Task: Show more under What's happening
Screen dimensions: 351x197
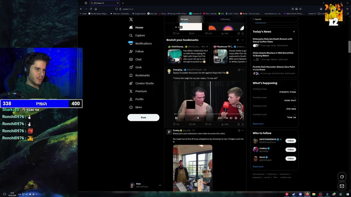Action: point(258,124)
